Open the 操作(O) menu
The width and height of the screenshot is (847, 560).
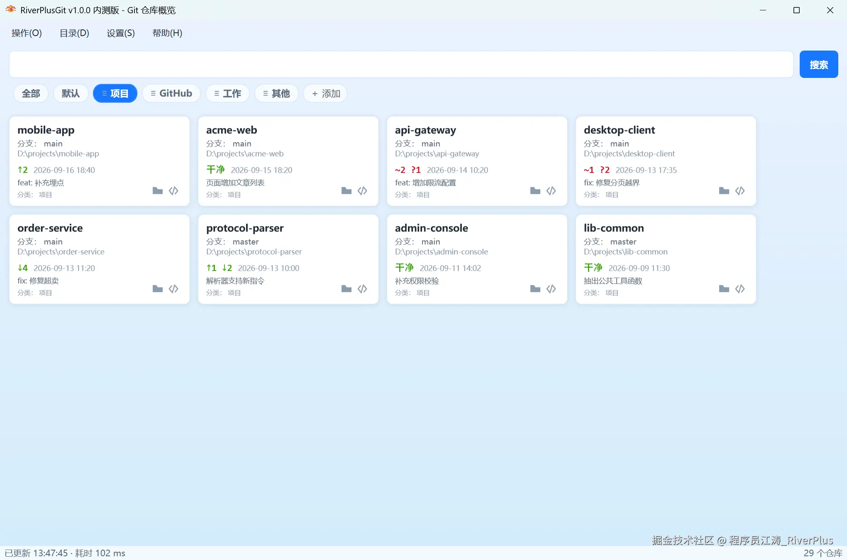click(x=27, y=33)
